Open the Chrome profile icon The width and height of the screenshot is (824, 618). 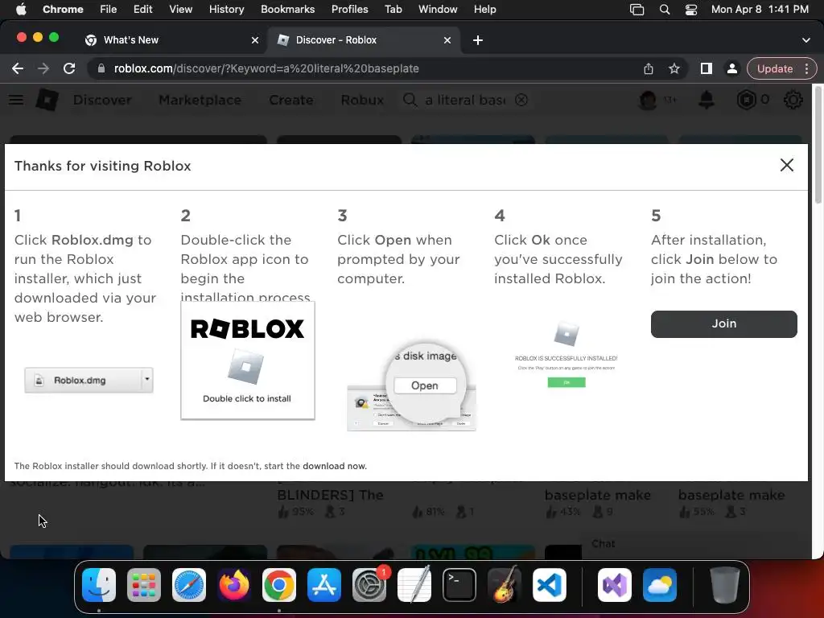(731, 68)
